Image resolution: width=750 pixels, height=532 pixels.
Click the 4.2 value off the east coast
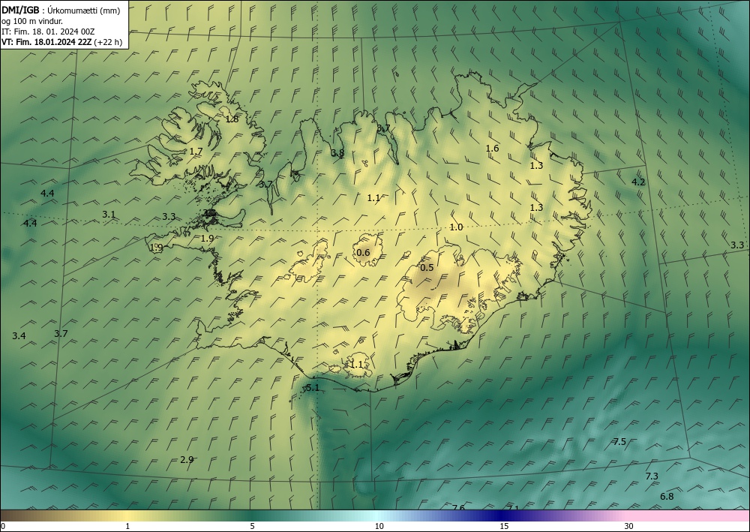(x=638, y=182)
